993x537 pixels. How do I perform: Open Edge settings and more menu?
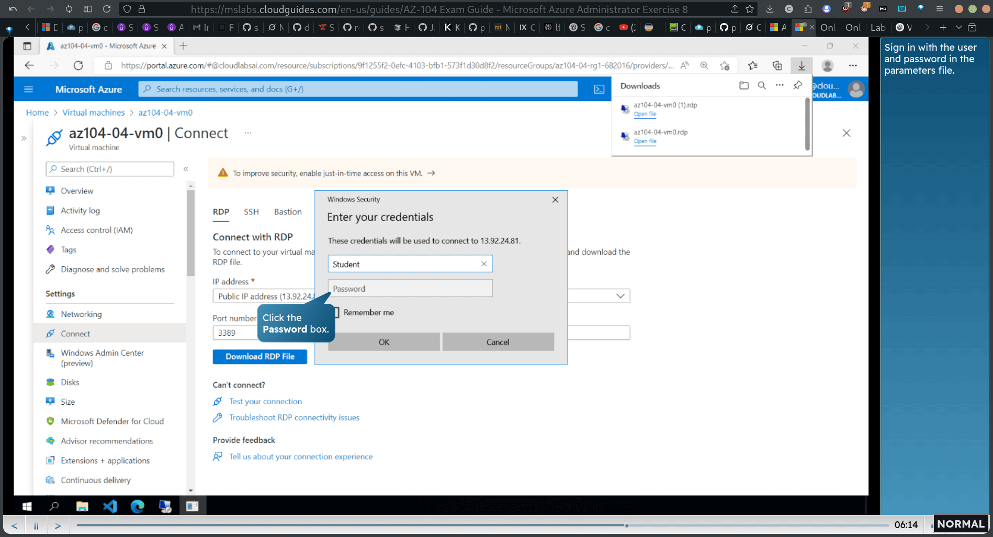[853, 65]
